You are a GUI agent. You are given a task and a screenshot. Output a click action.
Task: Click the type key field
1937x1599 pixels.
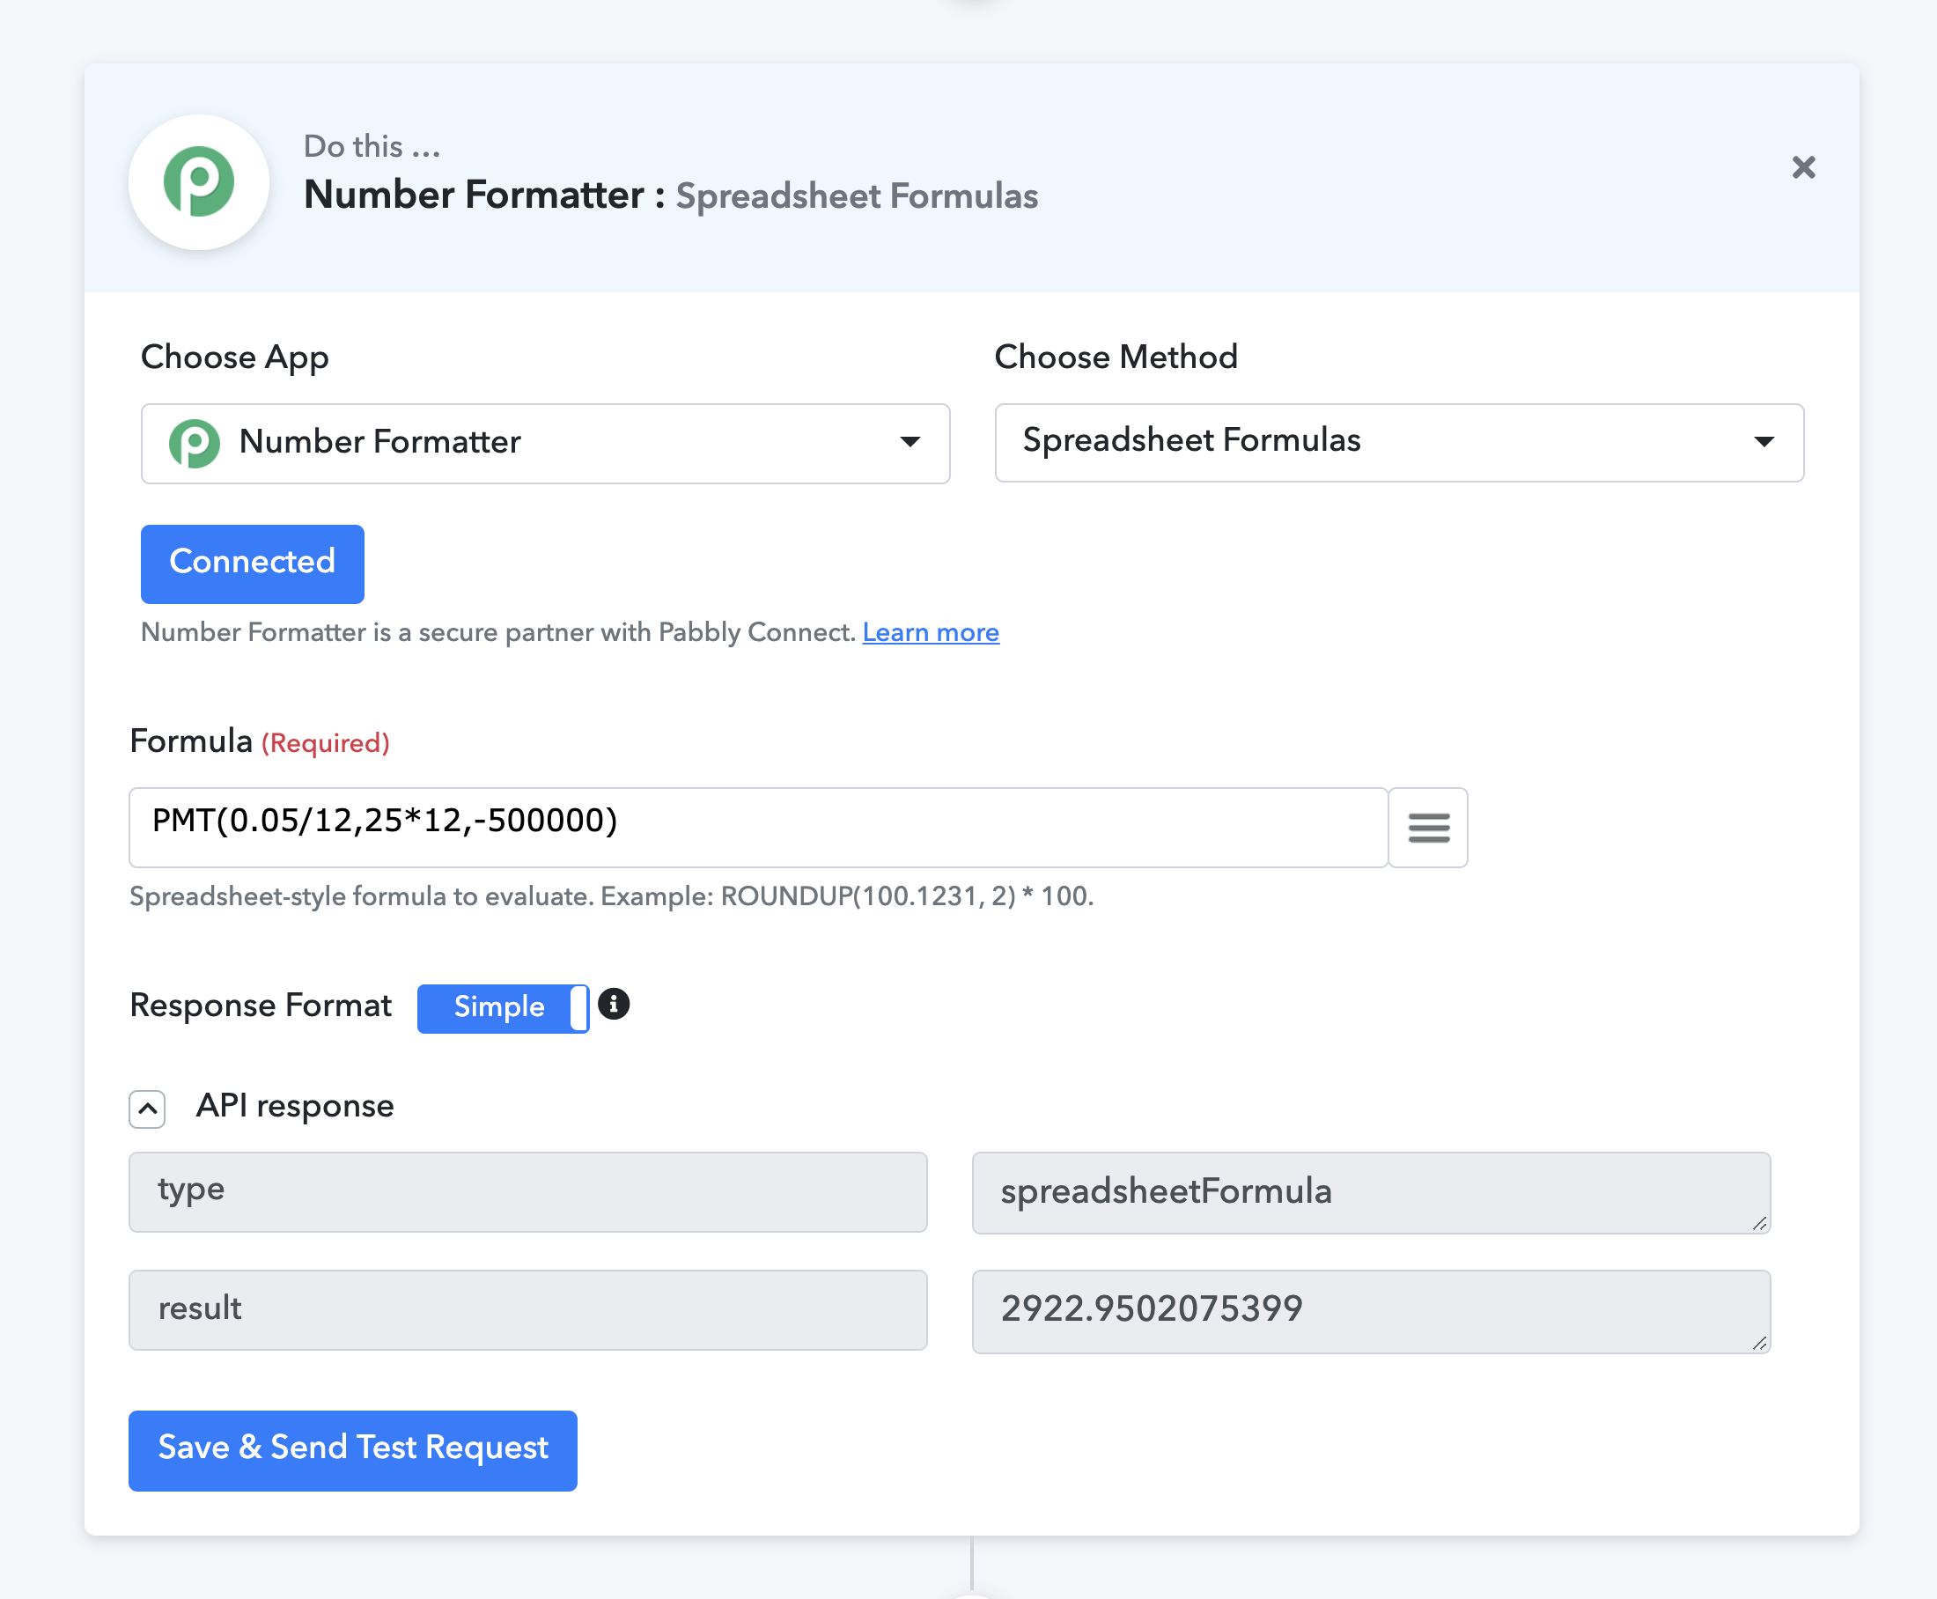[527, 1192]
